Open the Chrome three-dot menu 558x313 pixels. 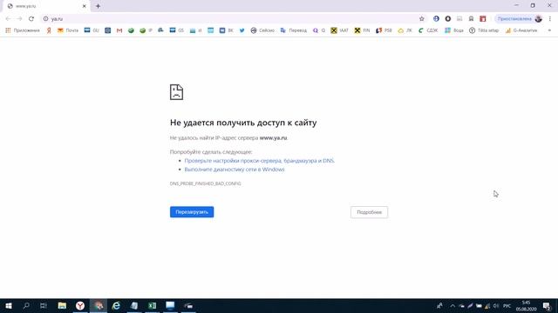(x=550, y=19)
